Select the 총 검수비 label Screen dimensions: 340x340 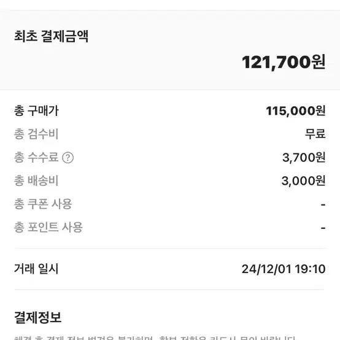tap(36, 134)
